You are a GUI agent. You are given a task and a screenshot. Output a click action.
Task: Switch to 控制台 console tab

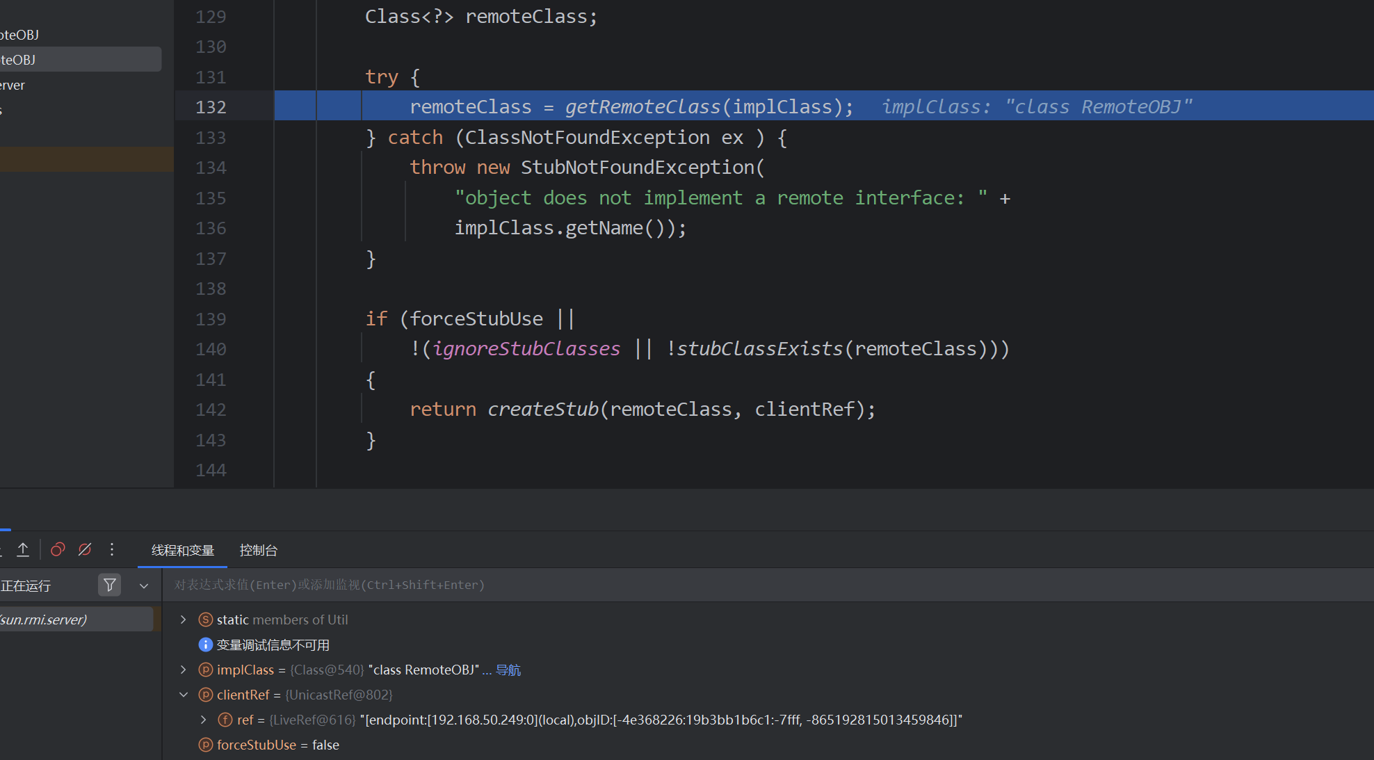point(258,551)
